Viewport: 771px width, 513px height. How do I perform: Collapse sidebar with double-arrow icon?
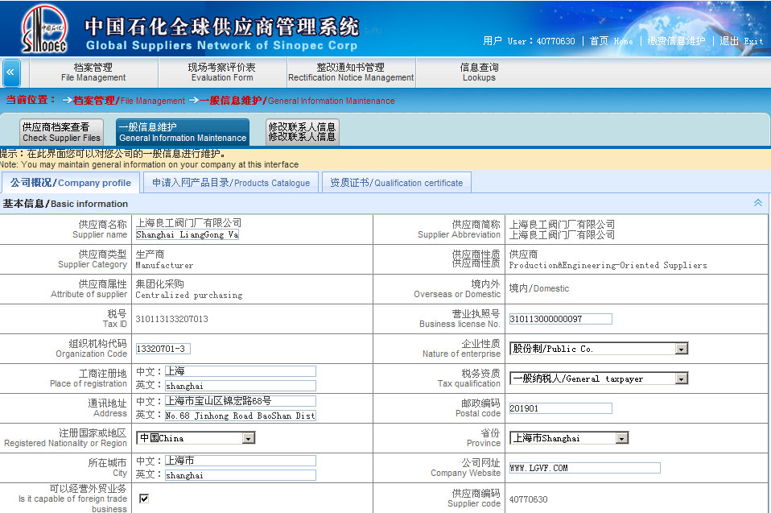click(10, 72)
